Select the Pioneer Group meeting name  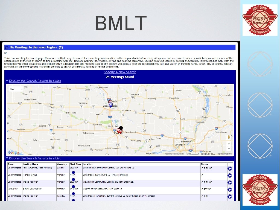pyautogui.click(x=30, y=175)
